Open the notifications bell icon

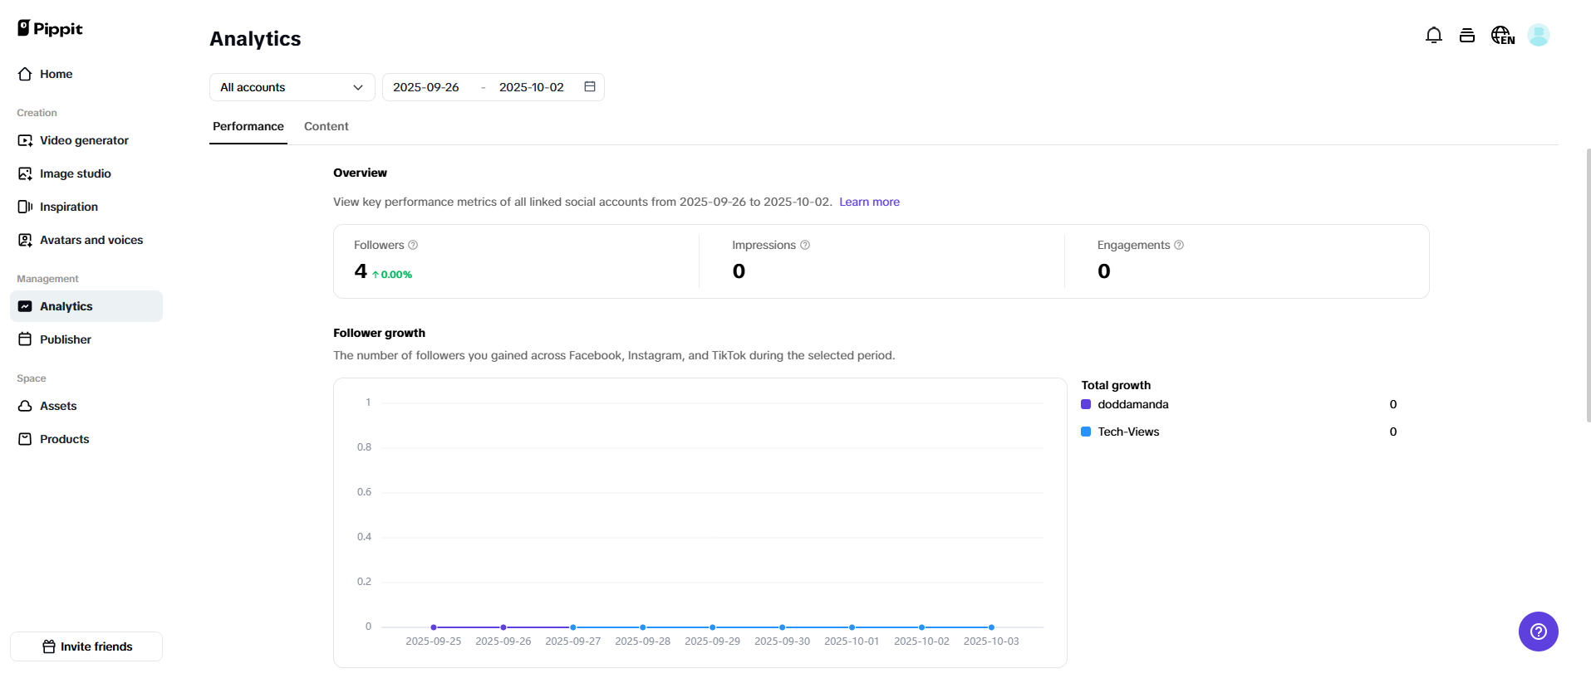pos(1433,35)
